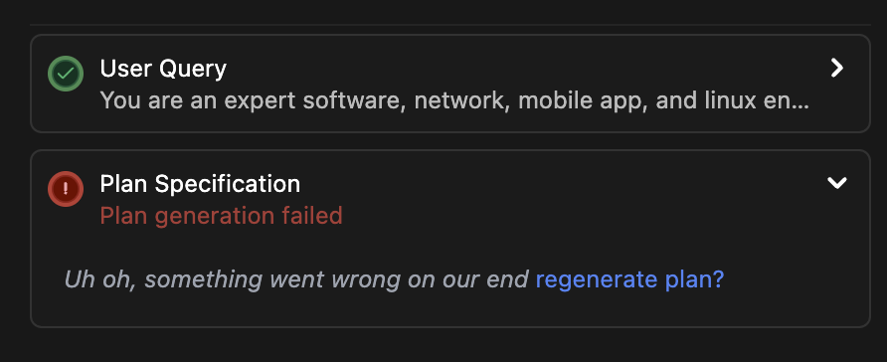Screen dimensions: 887x362
Task: Click the divider line above the User Query card
Action: [x=449, y=24]
